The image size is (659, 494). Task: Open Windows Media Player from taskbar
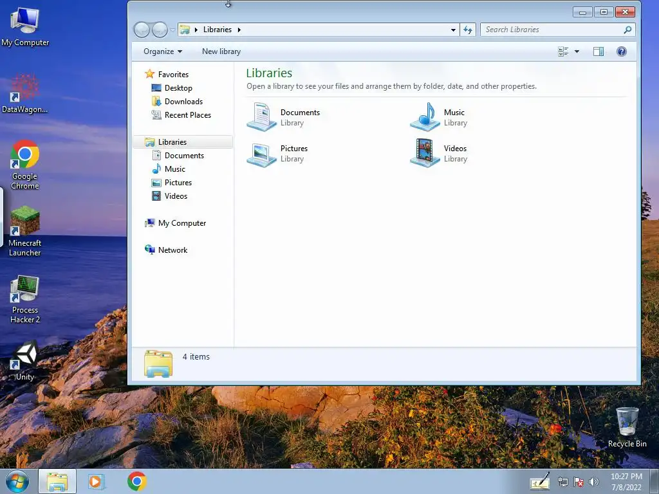pyautogui.click(x=97, y=482)
